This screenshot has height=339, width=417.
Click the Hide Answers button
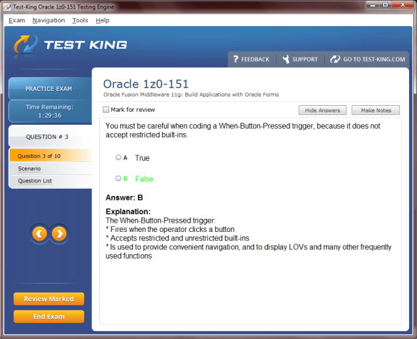tap(323, 110)
